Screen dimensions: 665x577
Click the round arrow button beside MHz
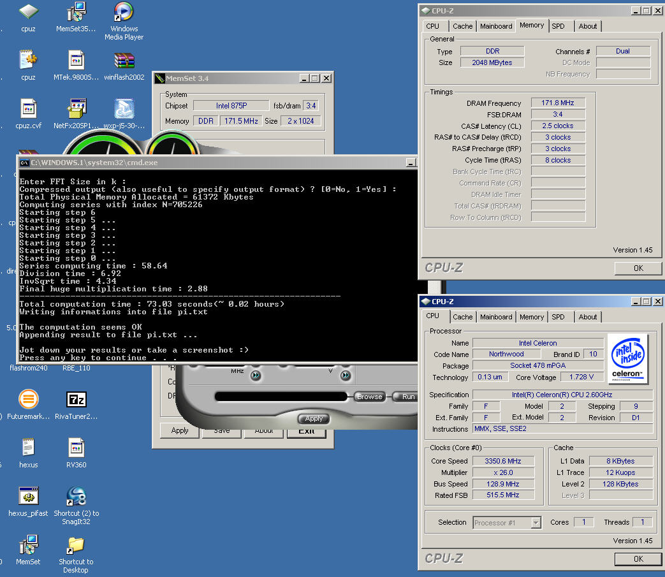click(x=256, y=375)
